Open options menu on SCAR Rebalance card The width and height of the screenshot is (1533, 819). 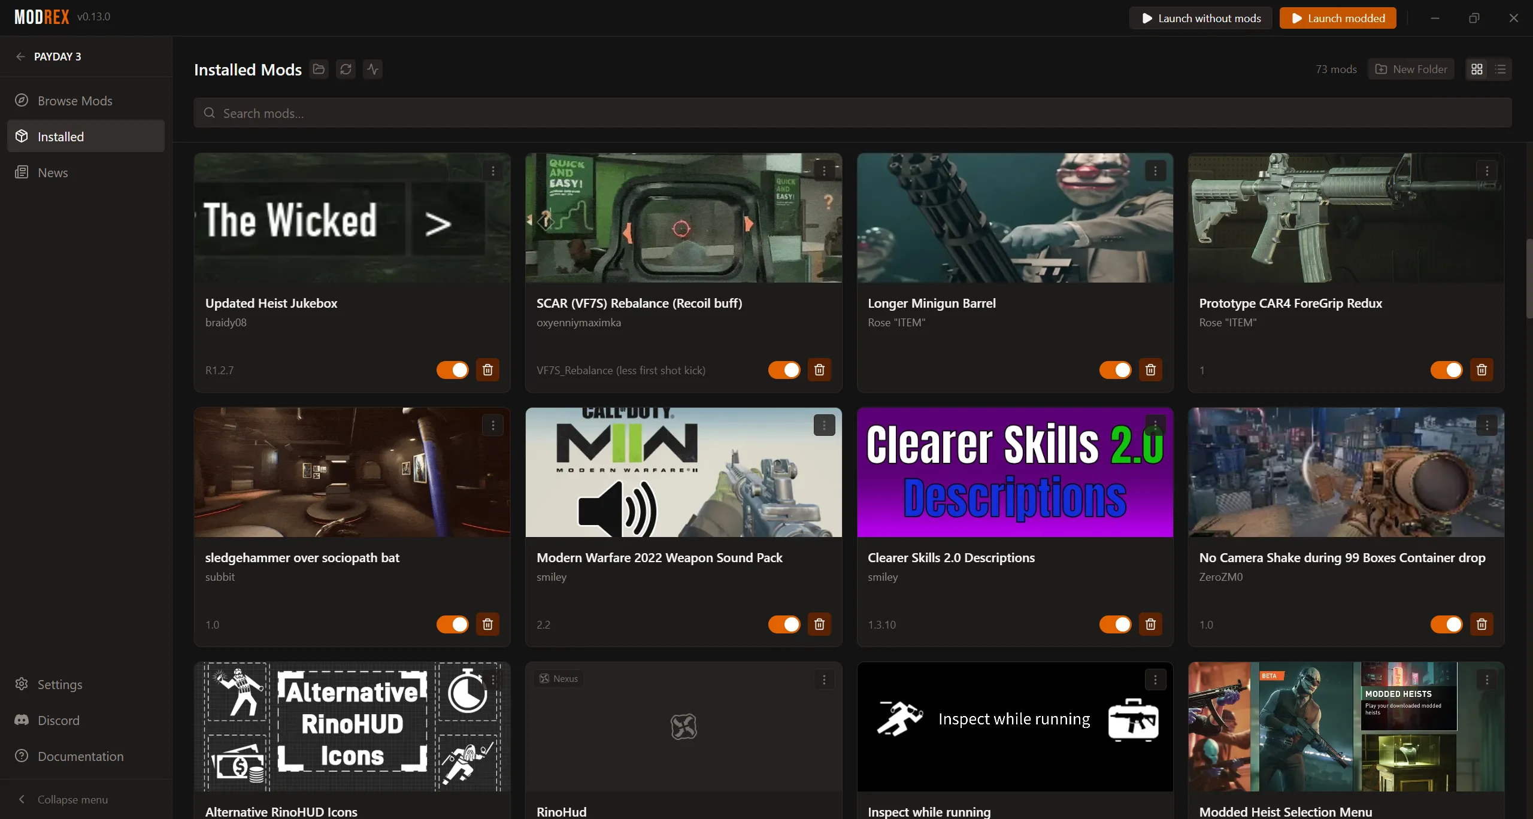pos(824,171)
